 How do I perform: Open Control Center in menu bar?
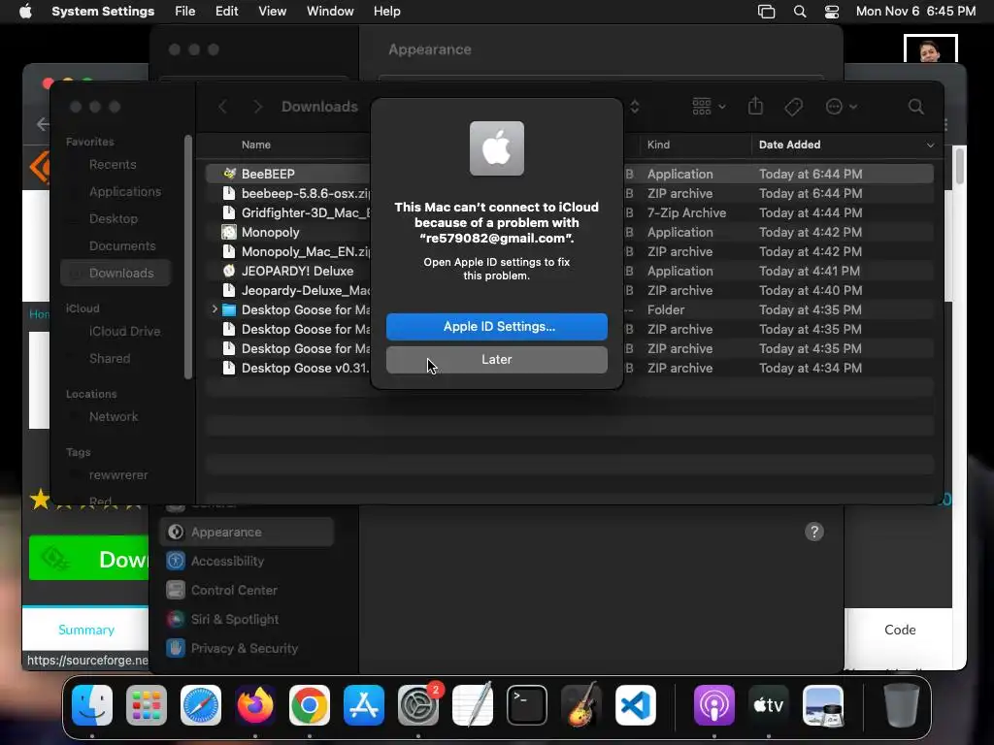pos(832,12)
